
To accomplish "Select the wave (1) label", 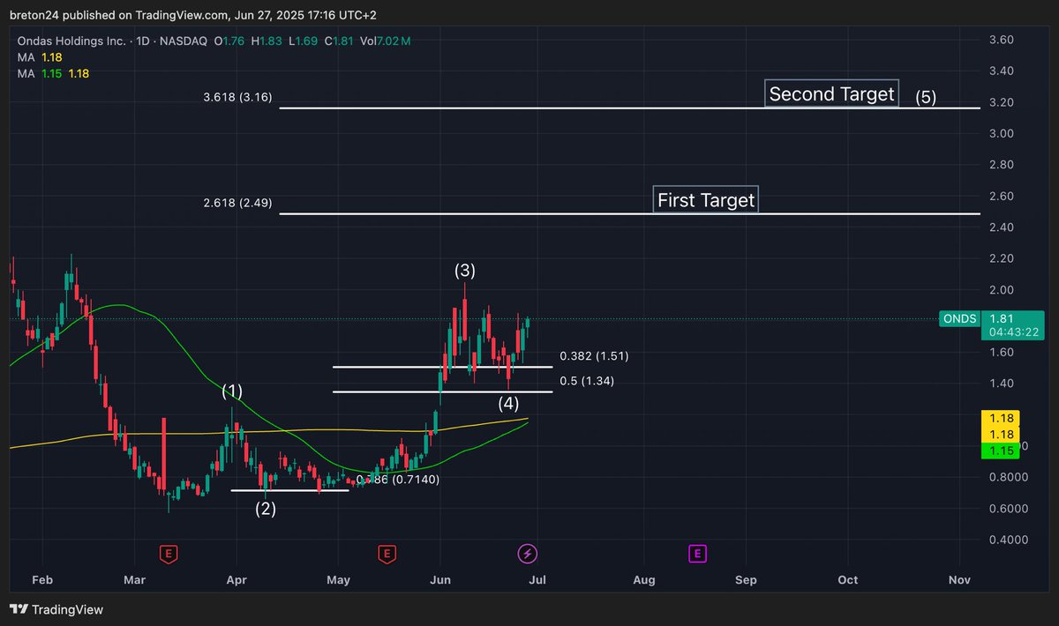I will pyautogui.click(x=232, y=391).
